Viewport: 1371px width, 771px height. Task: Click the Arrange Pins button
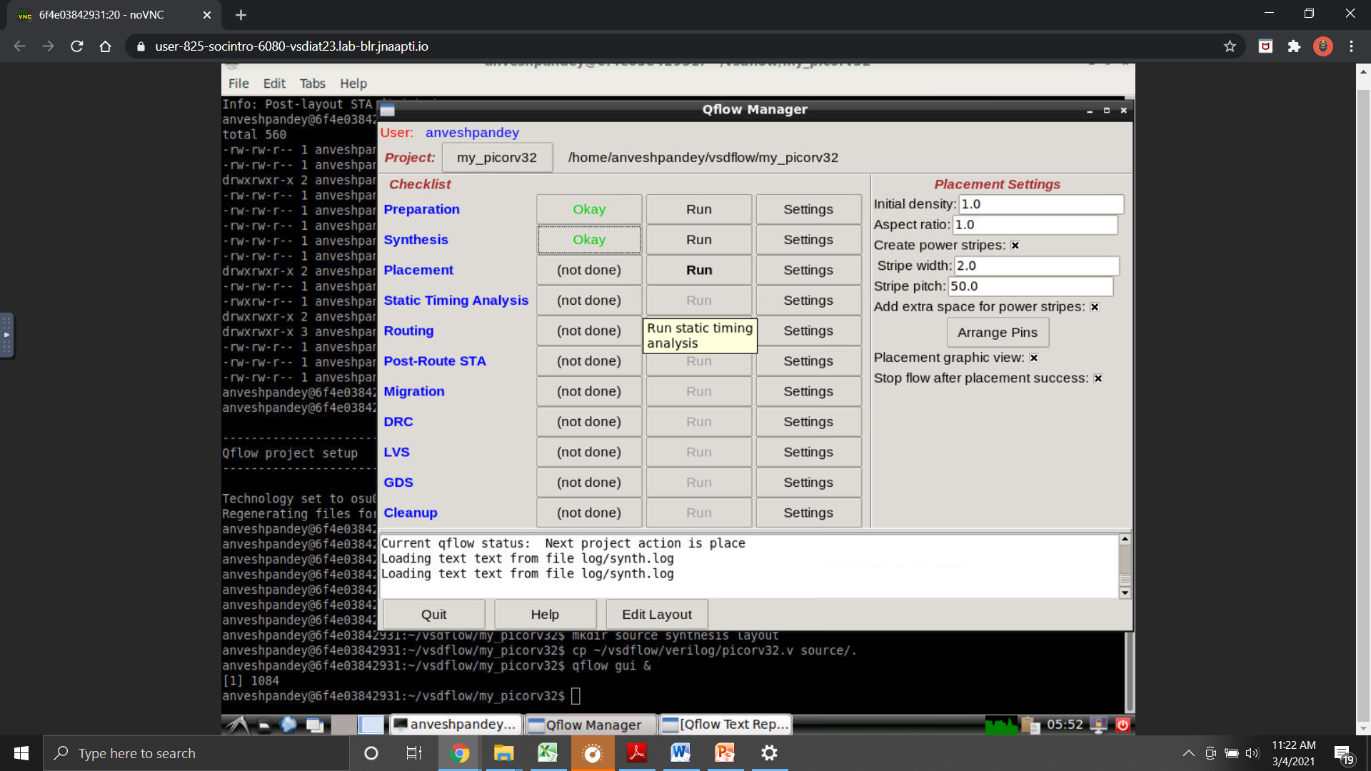(997, 332)
